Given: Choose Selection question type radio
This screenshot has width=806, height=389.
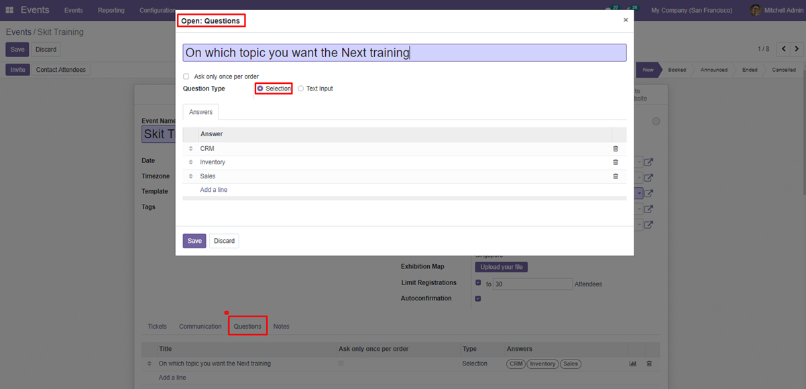Looking at the screenshot, I should (x=260, y=89).
